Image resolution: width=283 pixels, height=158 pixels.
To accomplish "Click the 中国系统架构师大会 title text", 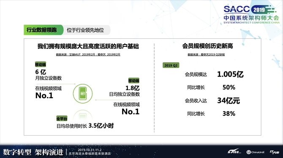I will pyautogui.click(x=251, y=18).
